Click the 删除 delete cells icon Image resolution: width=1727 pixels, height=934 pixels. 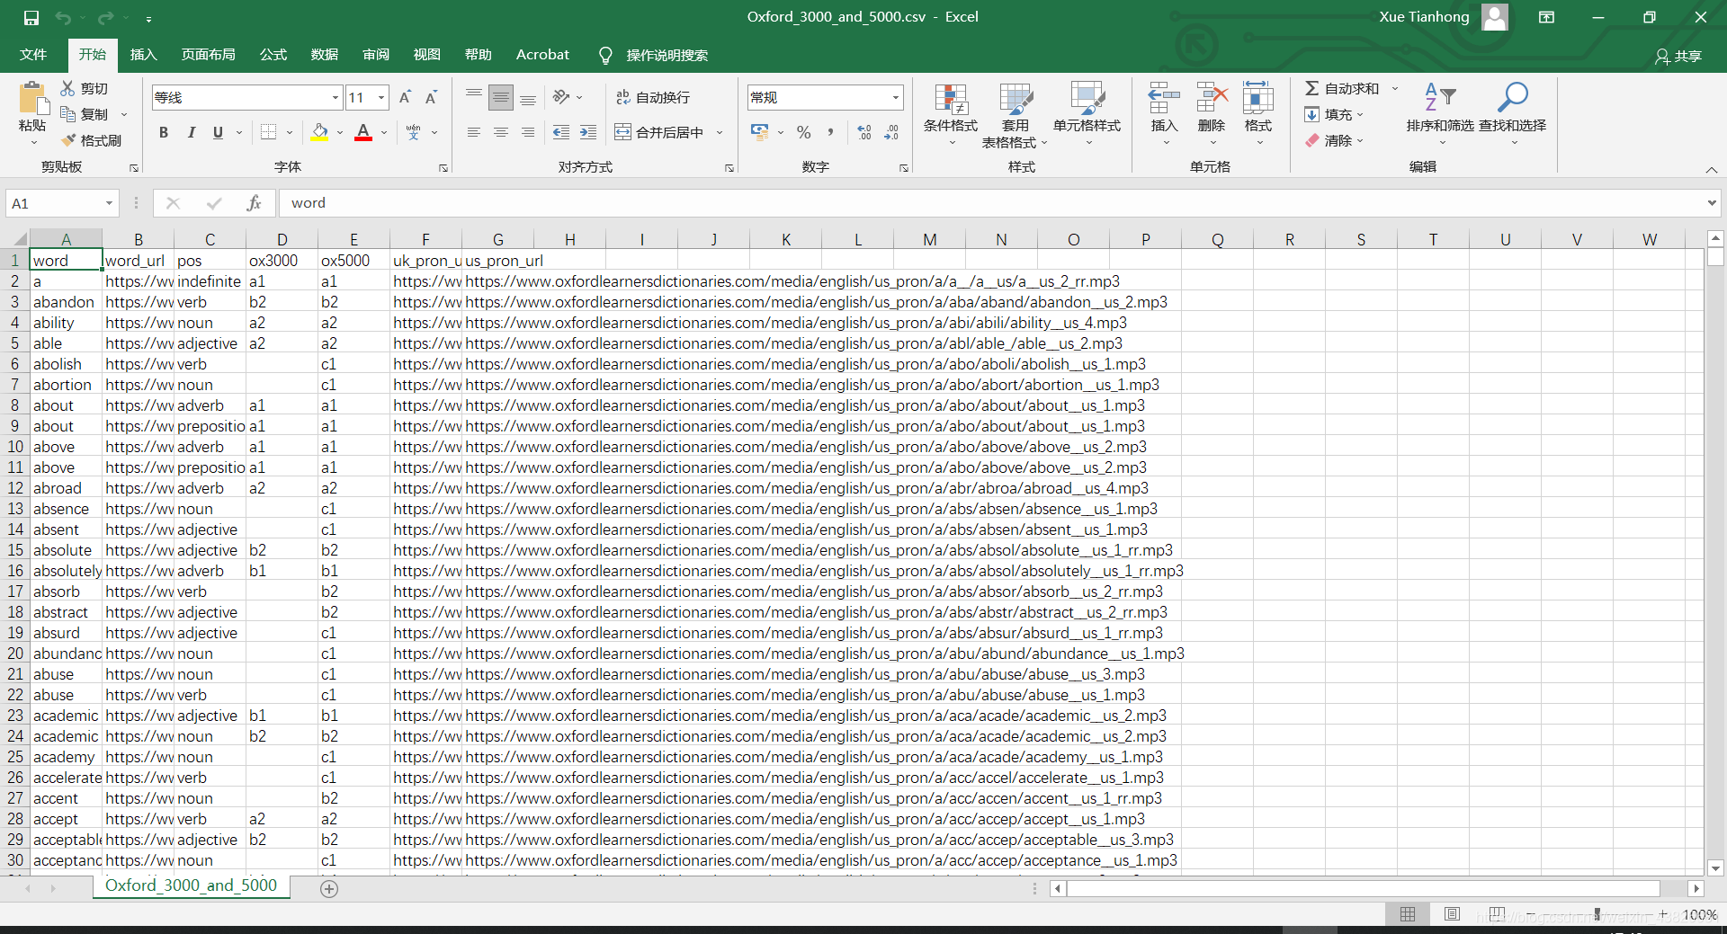(1212, 97)
